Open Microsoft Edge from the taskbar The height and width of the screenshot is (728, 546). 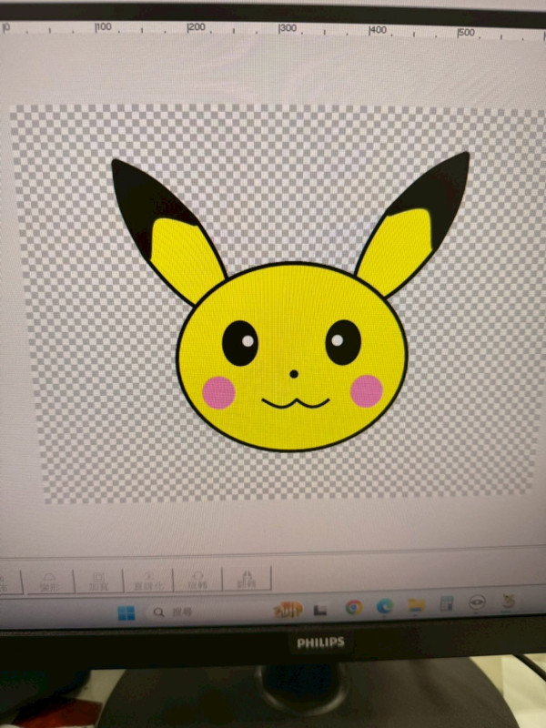point(384,606)
